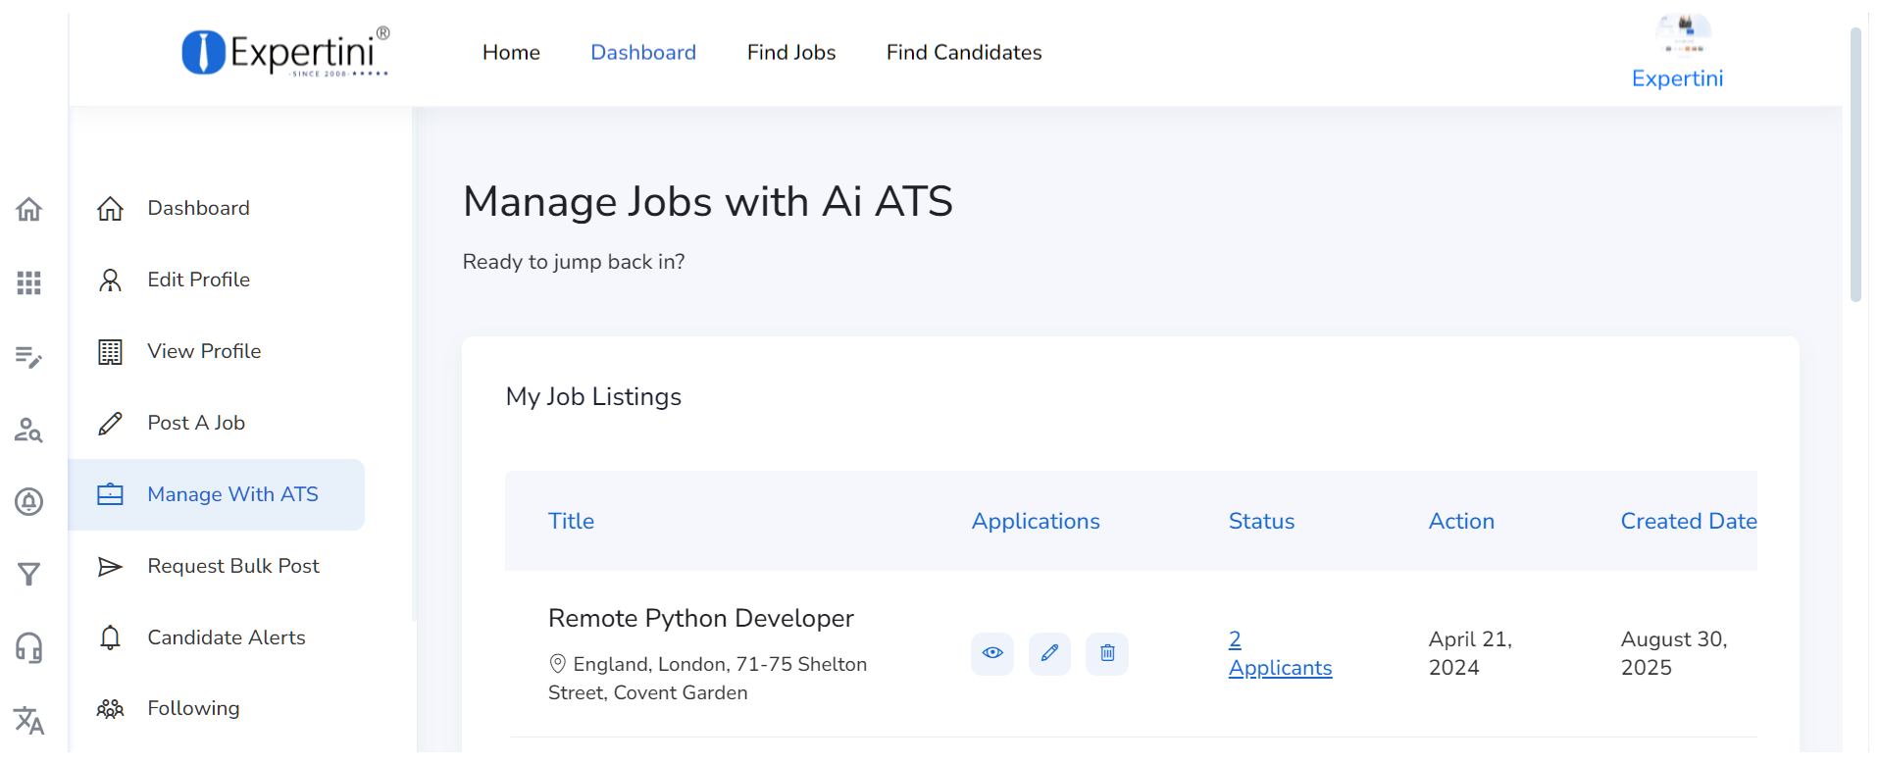The image size is (1879, 764).
Task: Click the translate language icon
Action: tap(28, 721)
